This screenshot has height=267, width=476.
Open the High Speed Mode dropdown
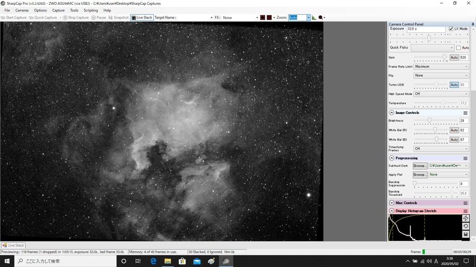[441, 94]
